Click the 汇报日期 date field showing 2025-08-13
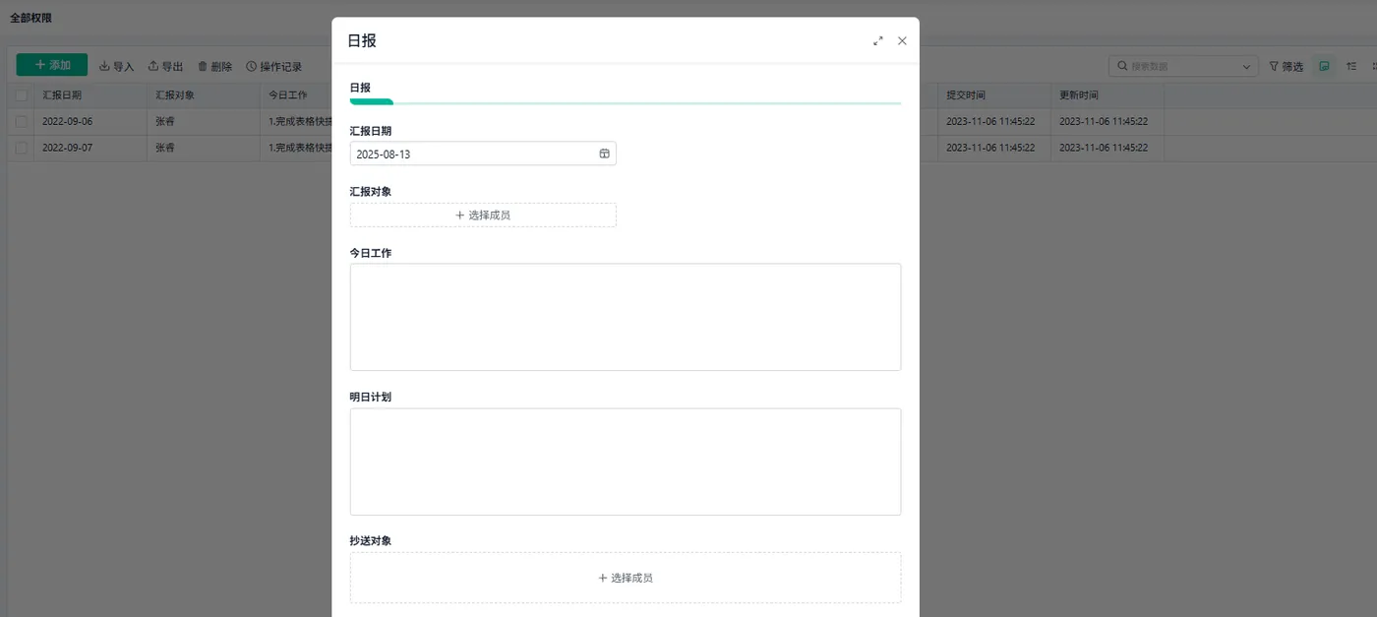This screenshot has width=1377, height=617. 483,154
